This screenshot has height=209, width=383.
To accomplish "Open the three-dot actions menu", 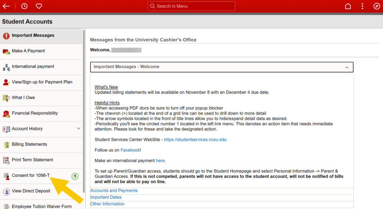I will click(x=362, y=6).
